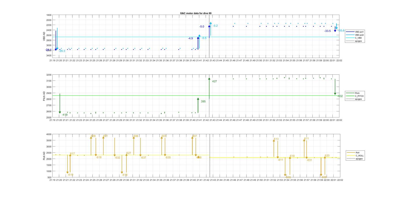403x199 pixels.
Task: Click the '3200' tick on the Pitch y-axis
Action: pos(49,75)
